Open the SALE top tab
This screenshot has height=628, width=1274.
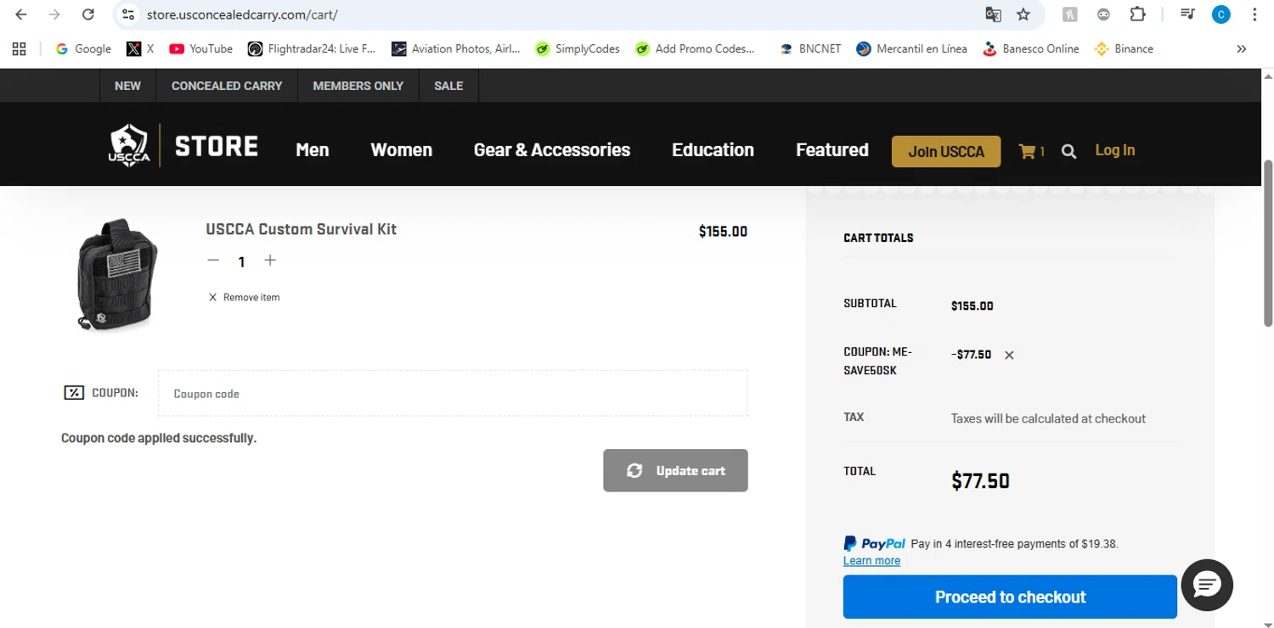[448, 86]
